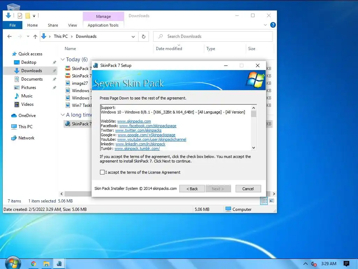Screen dimensions: 358x269
Task: Collapse the 'A long time' group
Action: coord(63,115)
